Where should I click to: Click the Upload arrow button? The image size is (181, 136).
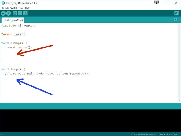[x=9, y=13]
